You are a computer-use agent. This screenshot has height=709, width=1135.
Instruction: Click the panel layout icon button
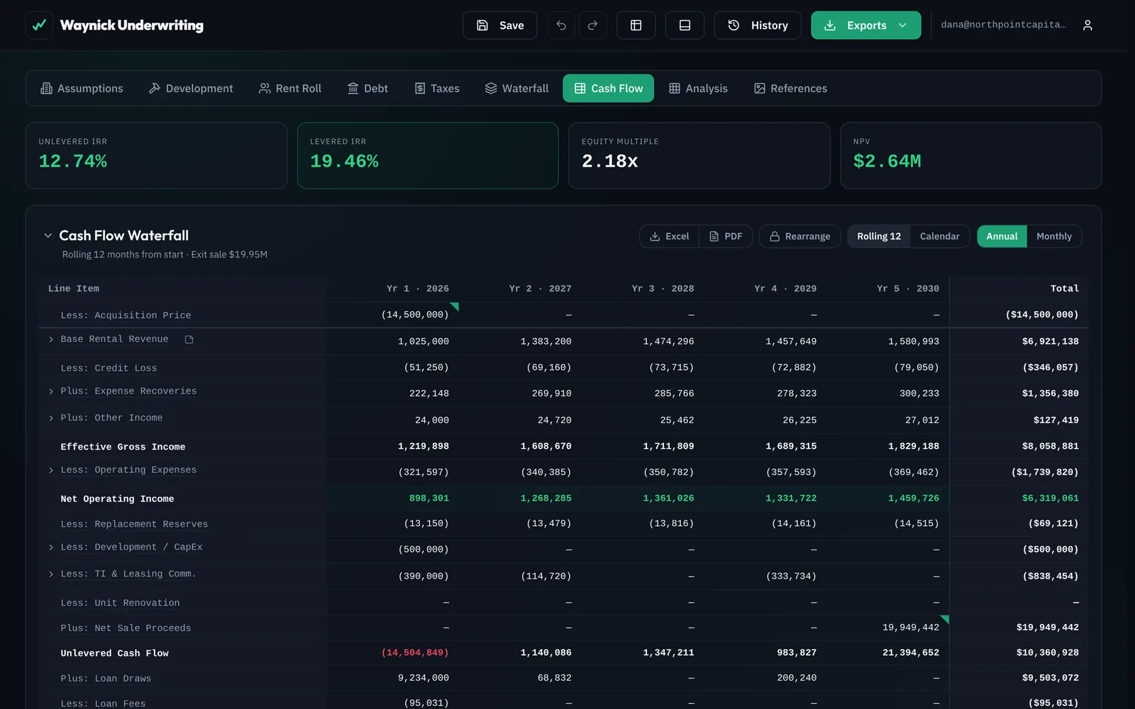point(685,26)
